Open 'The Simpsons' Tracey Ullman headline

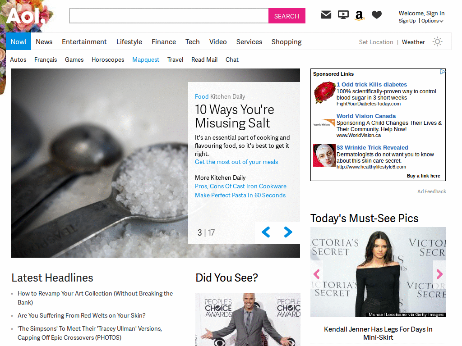click(x=90, y=333)
